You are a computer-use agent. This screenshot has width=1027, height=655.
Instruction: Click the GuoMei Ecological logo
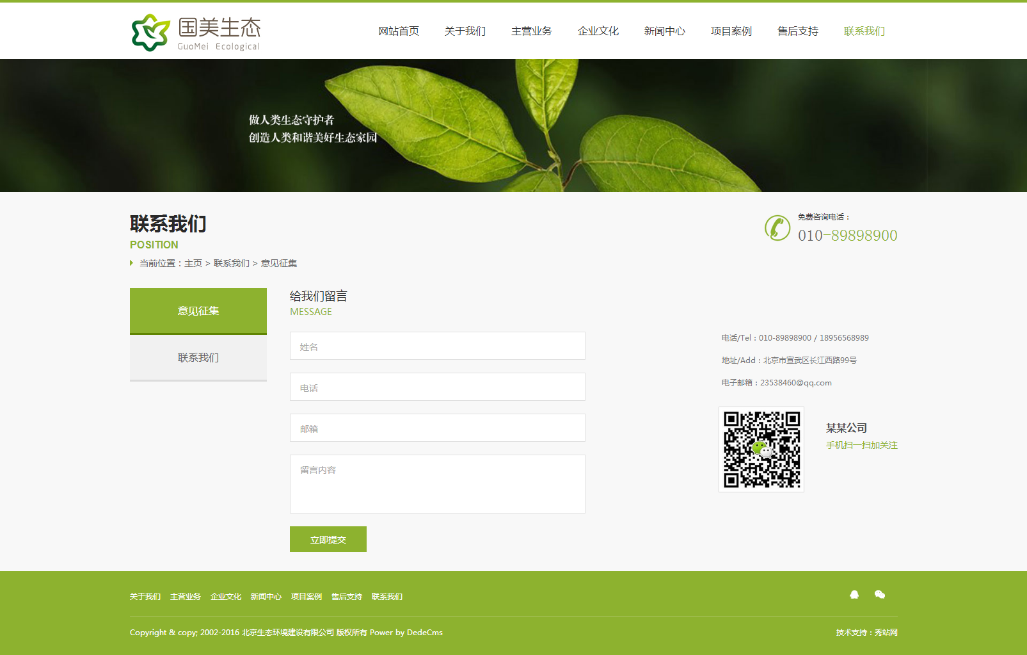pyautogui.click(x=196, y=33)
